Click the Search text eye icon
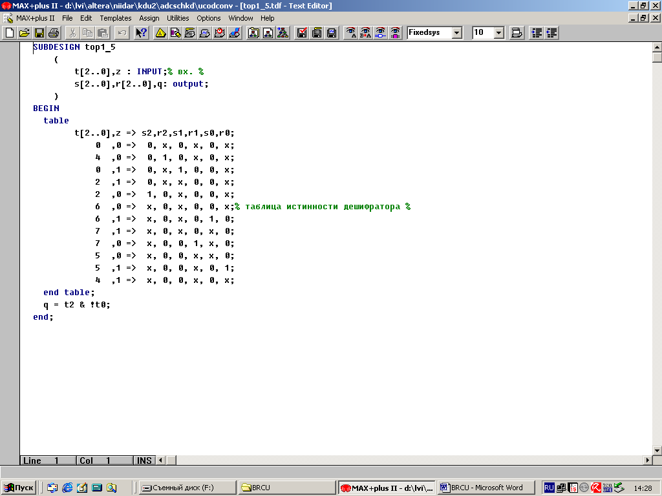 [x=351, y=32]
